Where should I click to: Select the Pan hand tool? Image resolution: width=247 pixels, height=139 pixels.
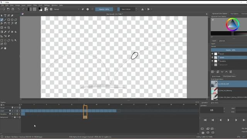tap(5, 48)
